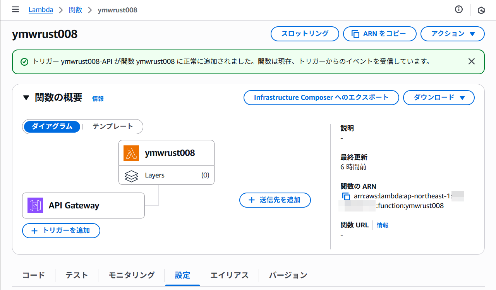
Task: Select the ダイアグラム view toggle
Action: [52, 126]
